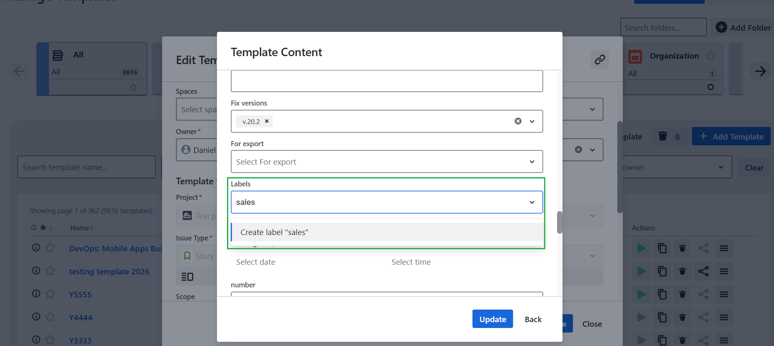Click the copy link icon in Edit Template
Image resolution: width=774 pixels, height=346 pixels.
click(599, 59)
